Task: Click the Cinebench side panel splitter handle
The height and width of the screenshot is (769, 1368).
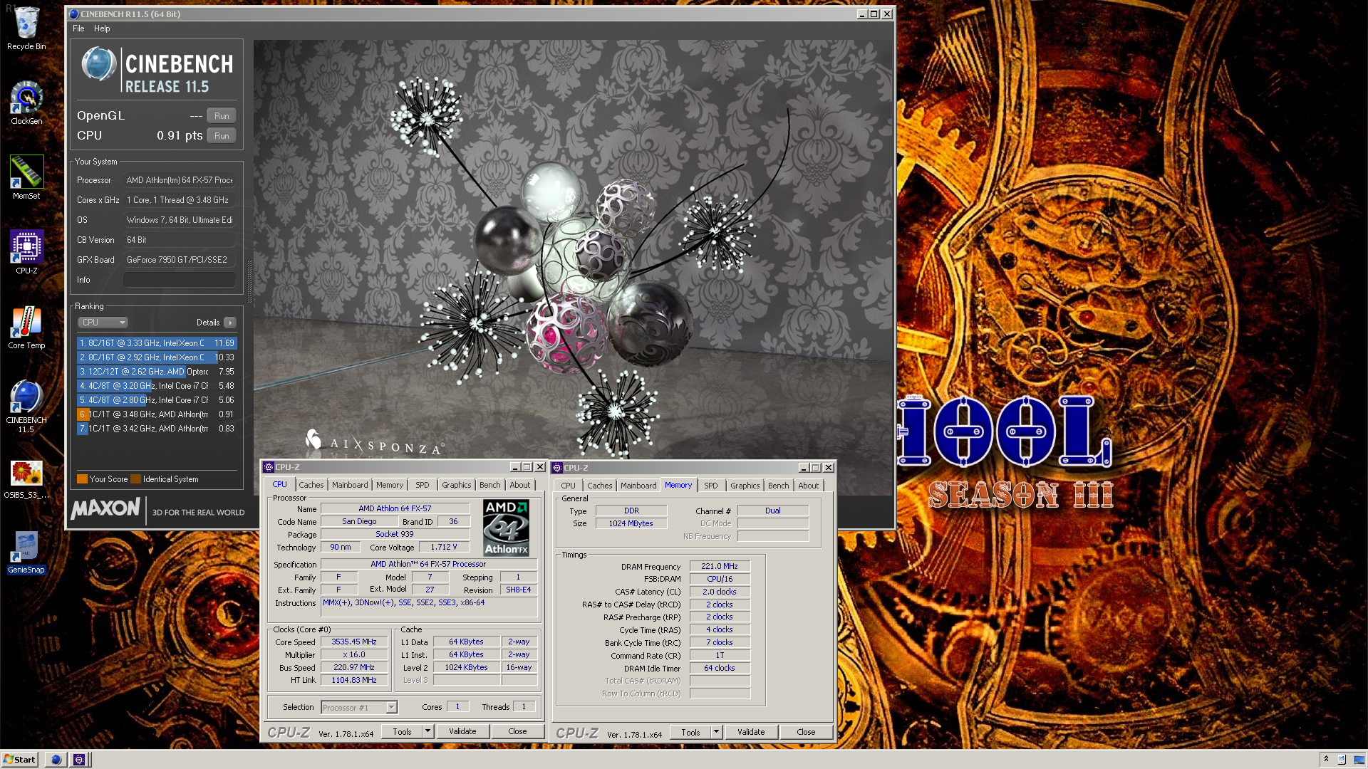Action: 249,282
